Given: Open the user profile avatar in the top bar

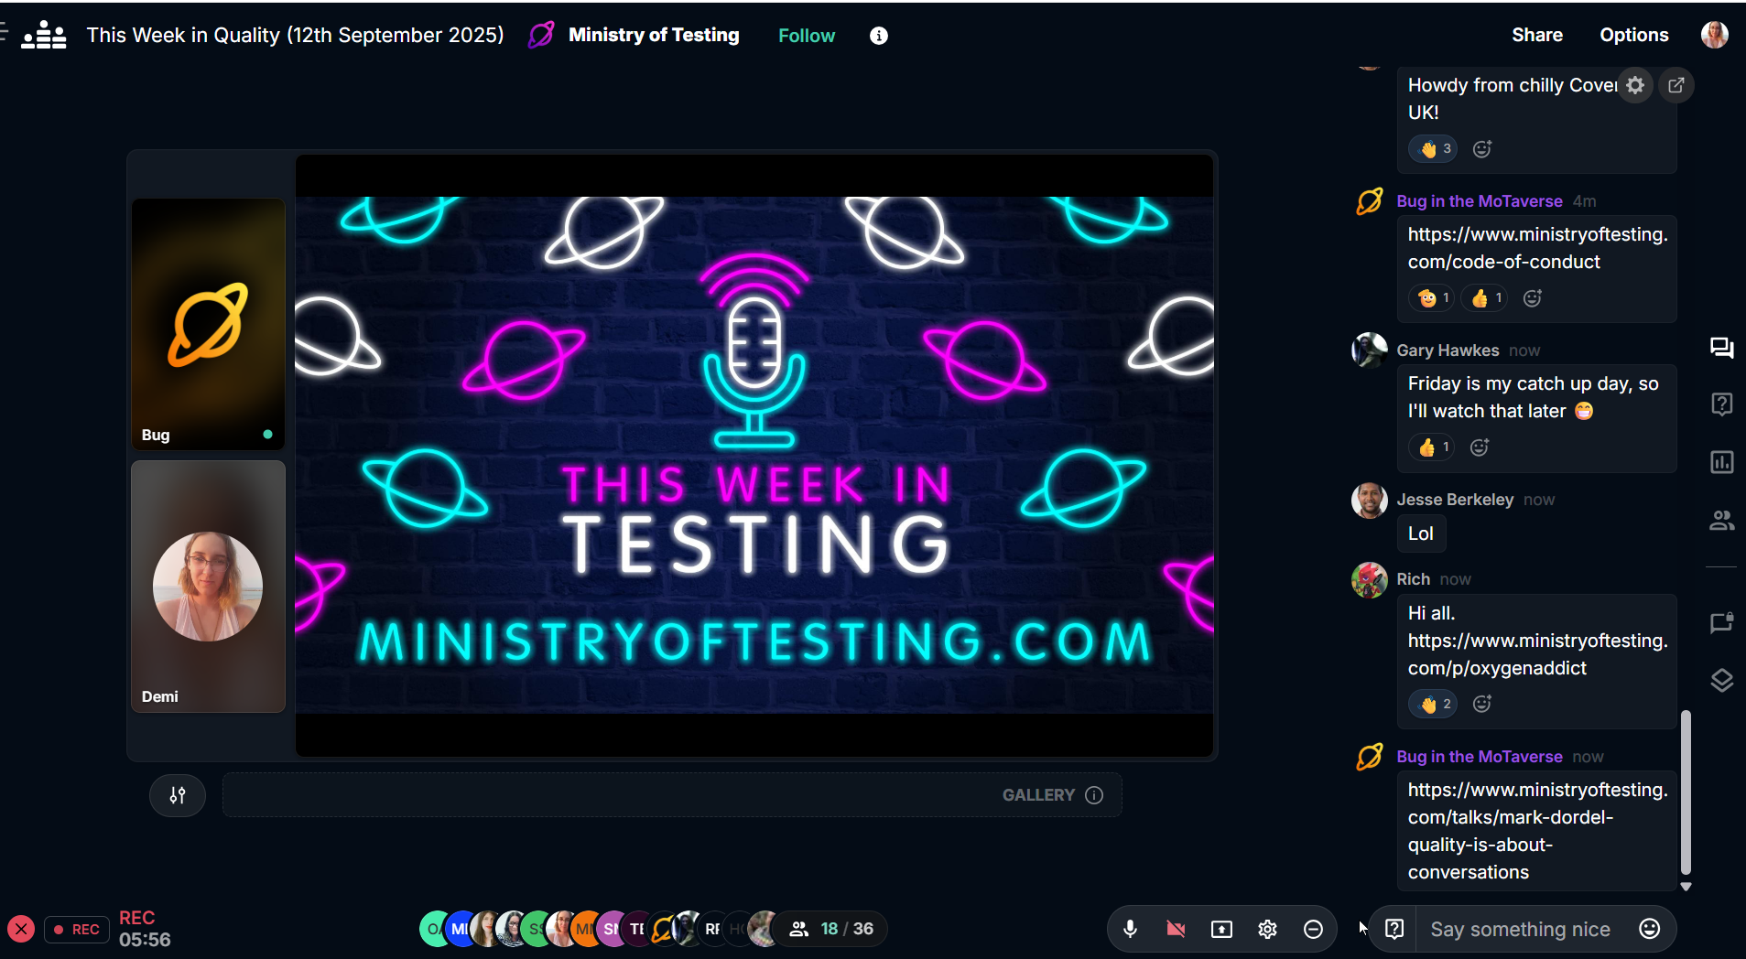Looking at the screenshot, I should (x=1715, y=35).
